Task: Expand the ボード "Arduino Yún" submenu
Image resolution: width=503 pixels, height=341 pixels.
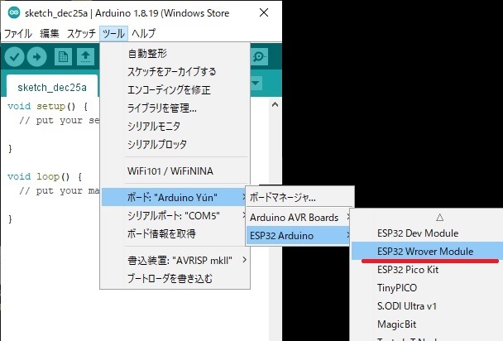Action: [x=175, y=197]
